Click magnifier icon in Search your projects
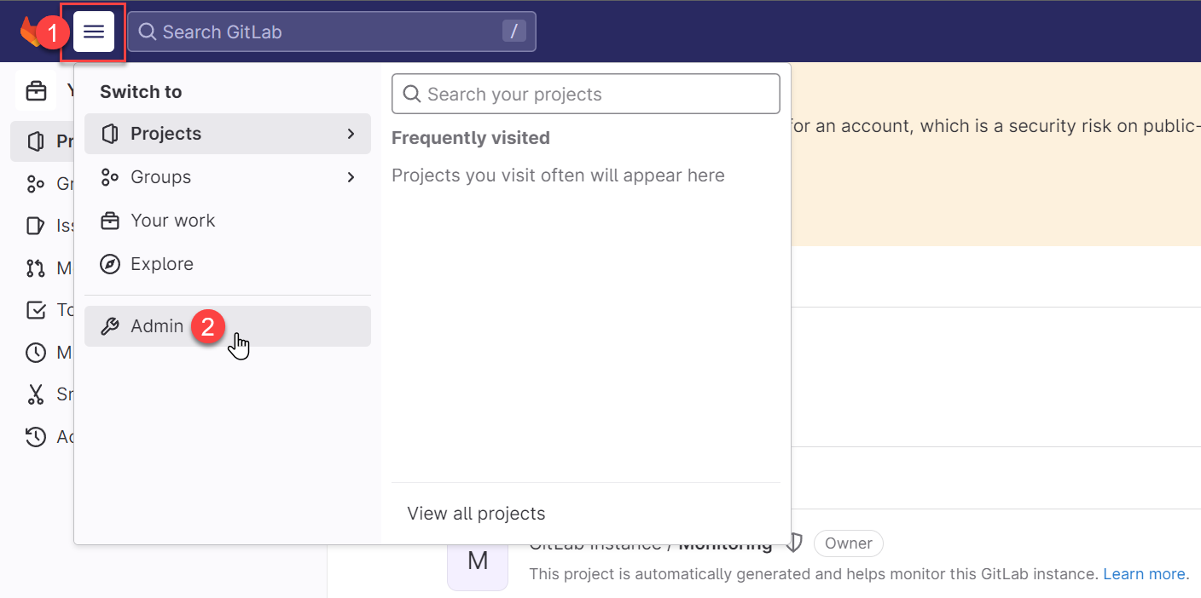 pyautogui.click(x=411, y=94)
